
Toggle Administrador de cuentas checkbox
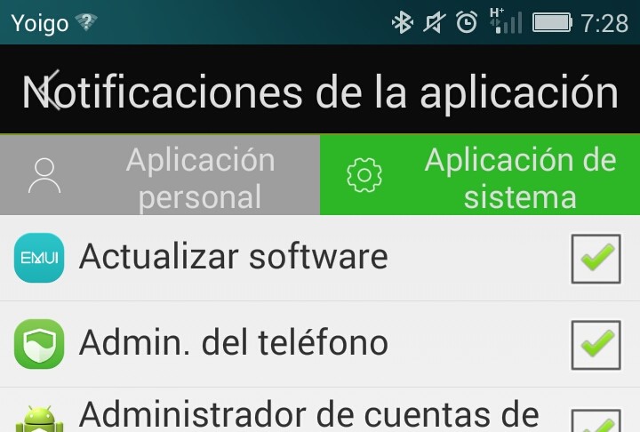[596, 420]
